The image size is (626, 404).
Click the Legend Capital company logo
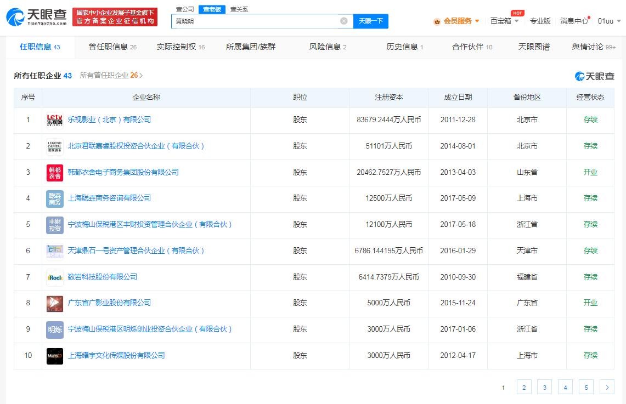[x=55, y=146]
